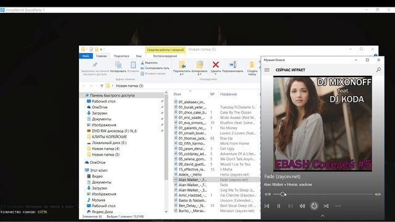Image resolution: width=395 pixels, height=222 pixels.
Task: Pause the playing song in Groove
Action: pos(278,206)
